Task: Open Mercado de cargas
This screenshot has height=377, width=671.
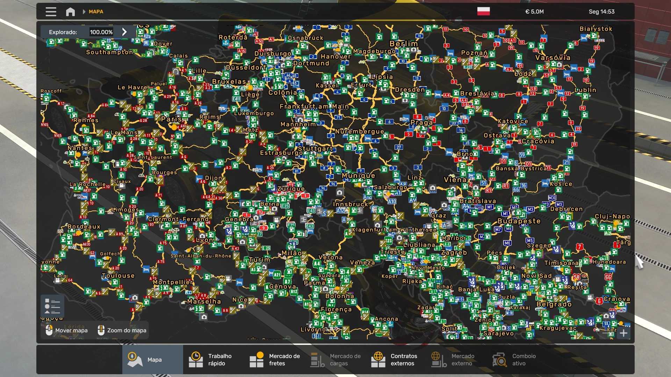Action: click(x=335, y=360)
